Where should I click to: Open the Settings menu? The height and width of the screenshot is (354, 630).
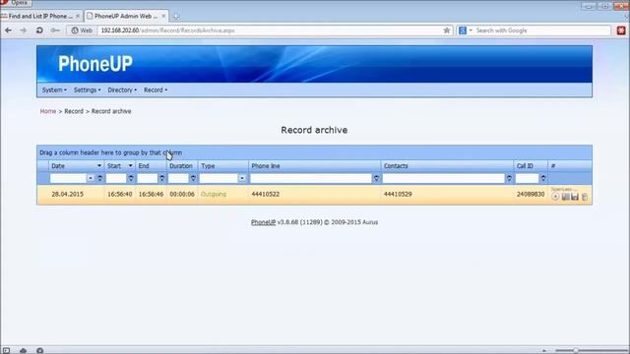pyautogui.click(x=88, y=89)
